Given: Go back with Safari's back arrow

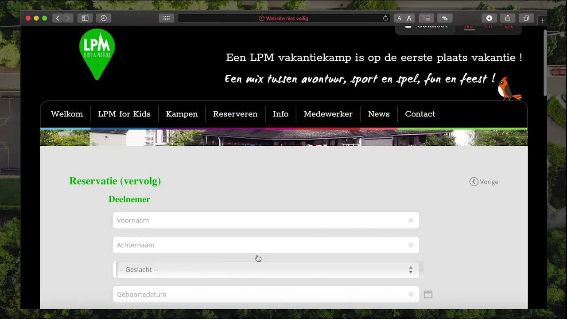Looking at the screenshot, I should pos(57,18).
